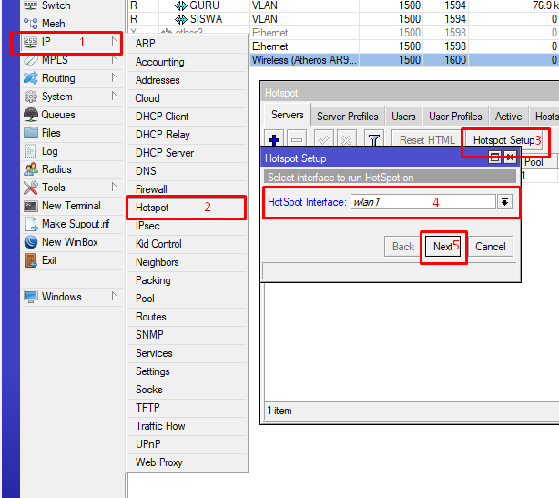Click the Hotspot Setup button
This screenshot has height=498, width=559.
pos(503,140)
